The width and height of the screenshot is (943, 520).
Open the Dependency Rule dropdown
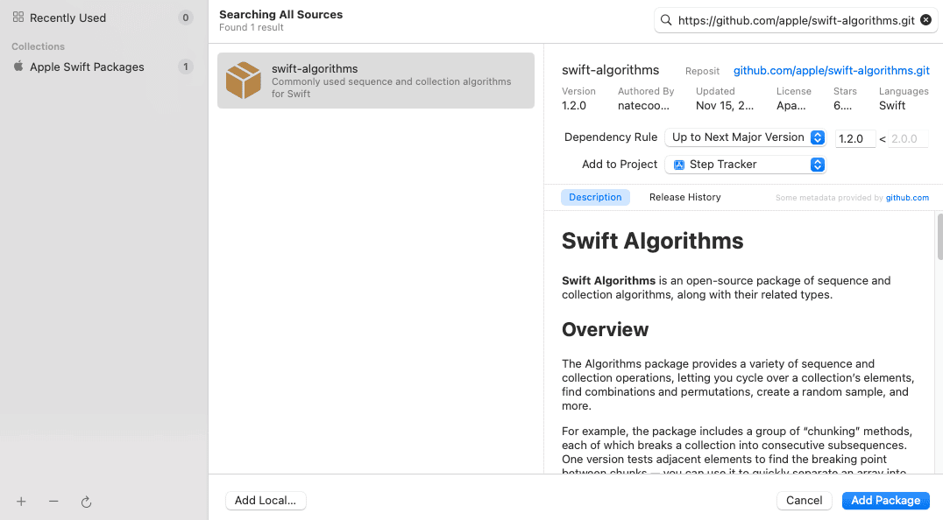745,137
